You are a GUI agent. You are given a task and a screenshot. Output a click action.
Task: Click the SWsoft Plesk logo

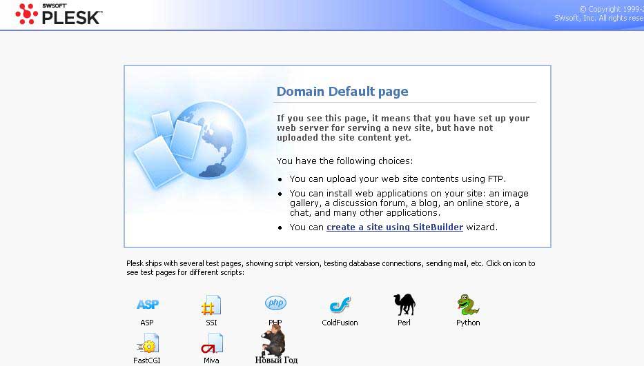tap(59, 14)
